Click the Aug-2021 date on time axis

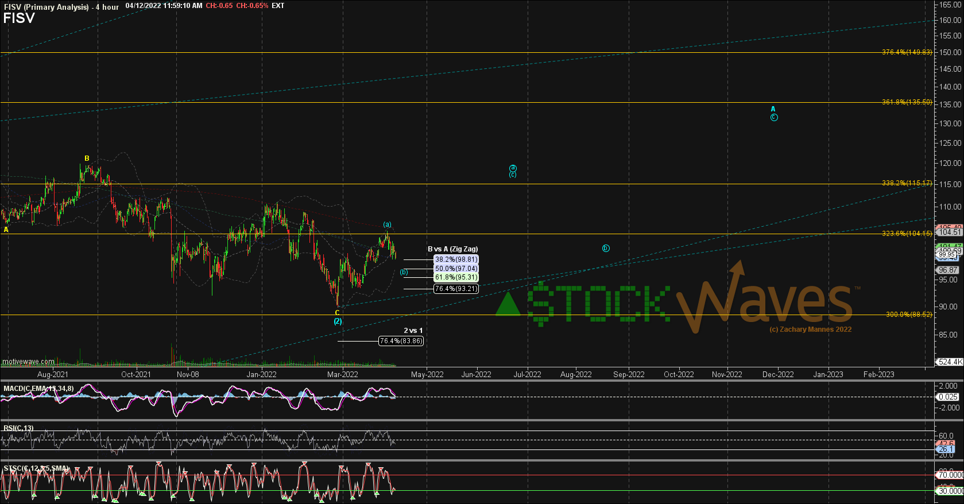point(52,374)
